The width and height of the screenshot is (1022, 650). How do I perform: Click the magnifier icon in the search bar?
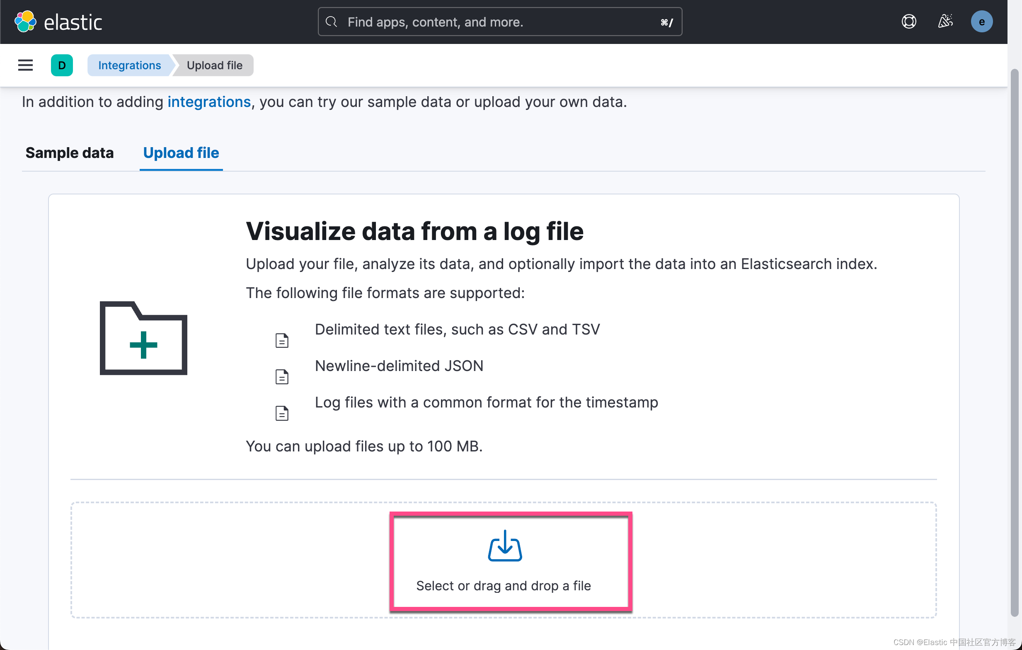pyautogui.click(x=332, y=22)
